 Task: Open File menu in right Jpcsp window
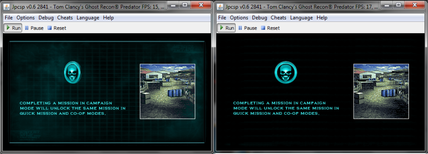coord(222,18)
